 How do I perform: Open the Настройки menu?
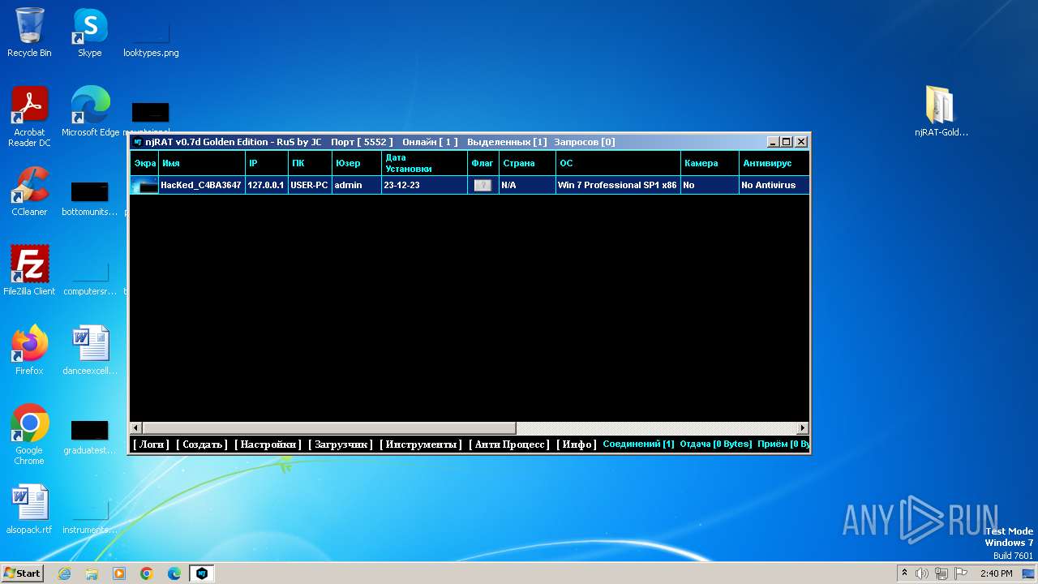(268, 444)
